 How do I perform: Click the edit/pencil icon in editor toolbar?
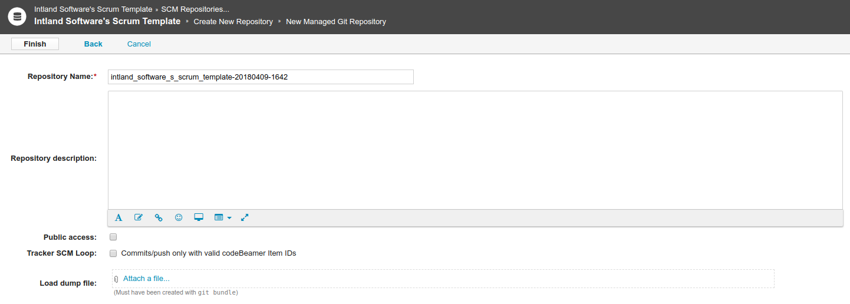pos(139,217)
